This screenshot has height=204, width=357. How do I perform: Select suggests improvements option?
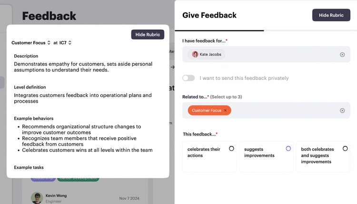(x=266, y=156)
